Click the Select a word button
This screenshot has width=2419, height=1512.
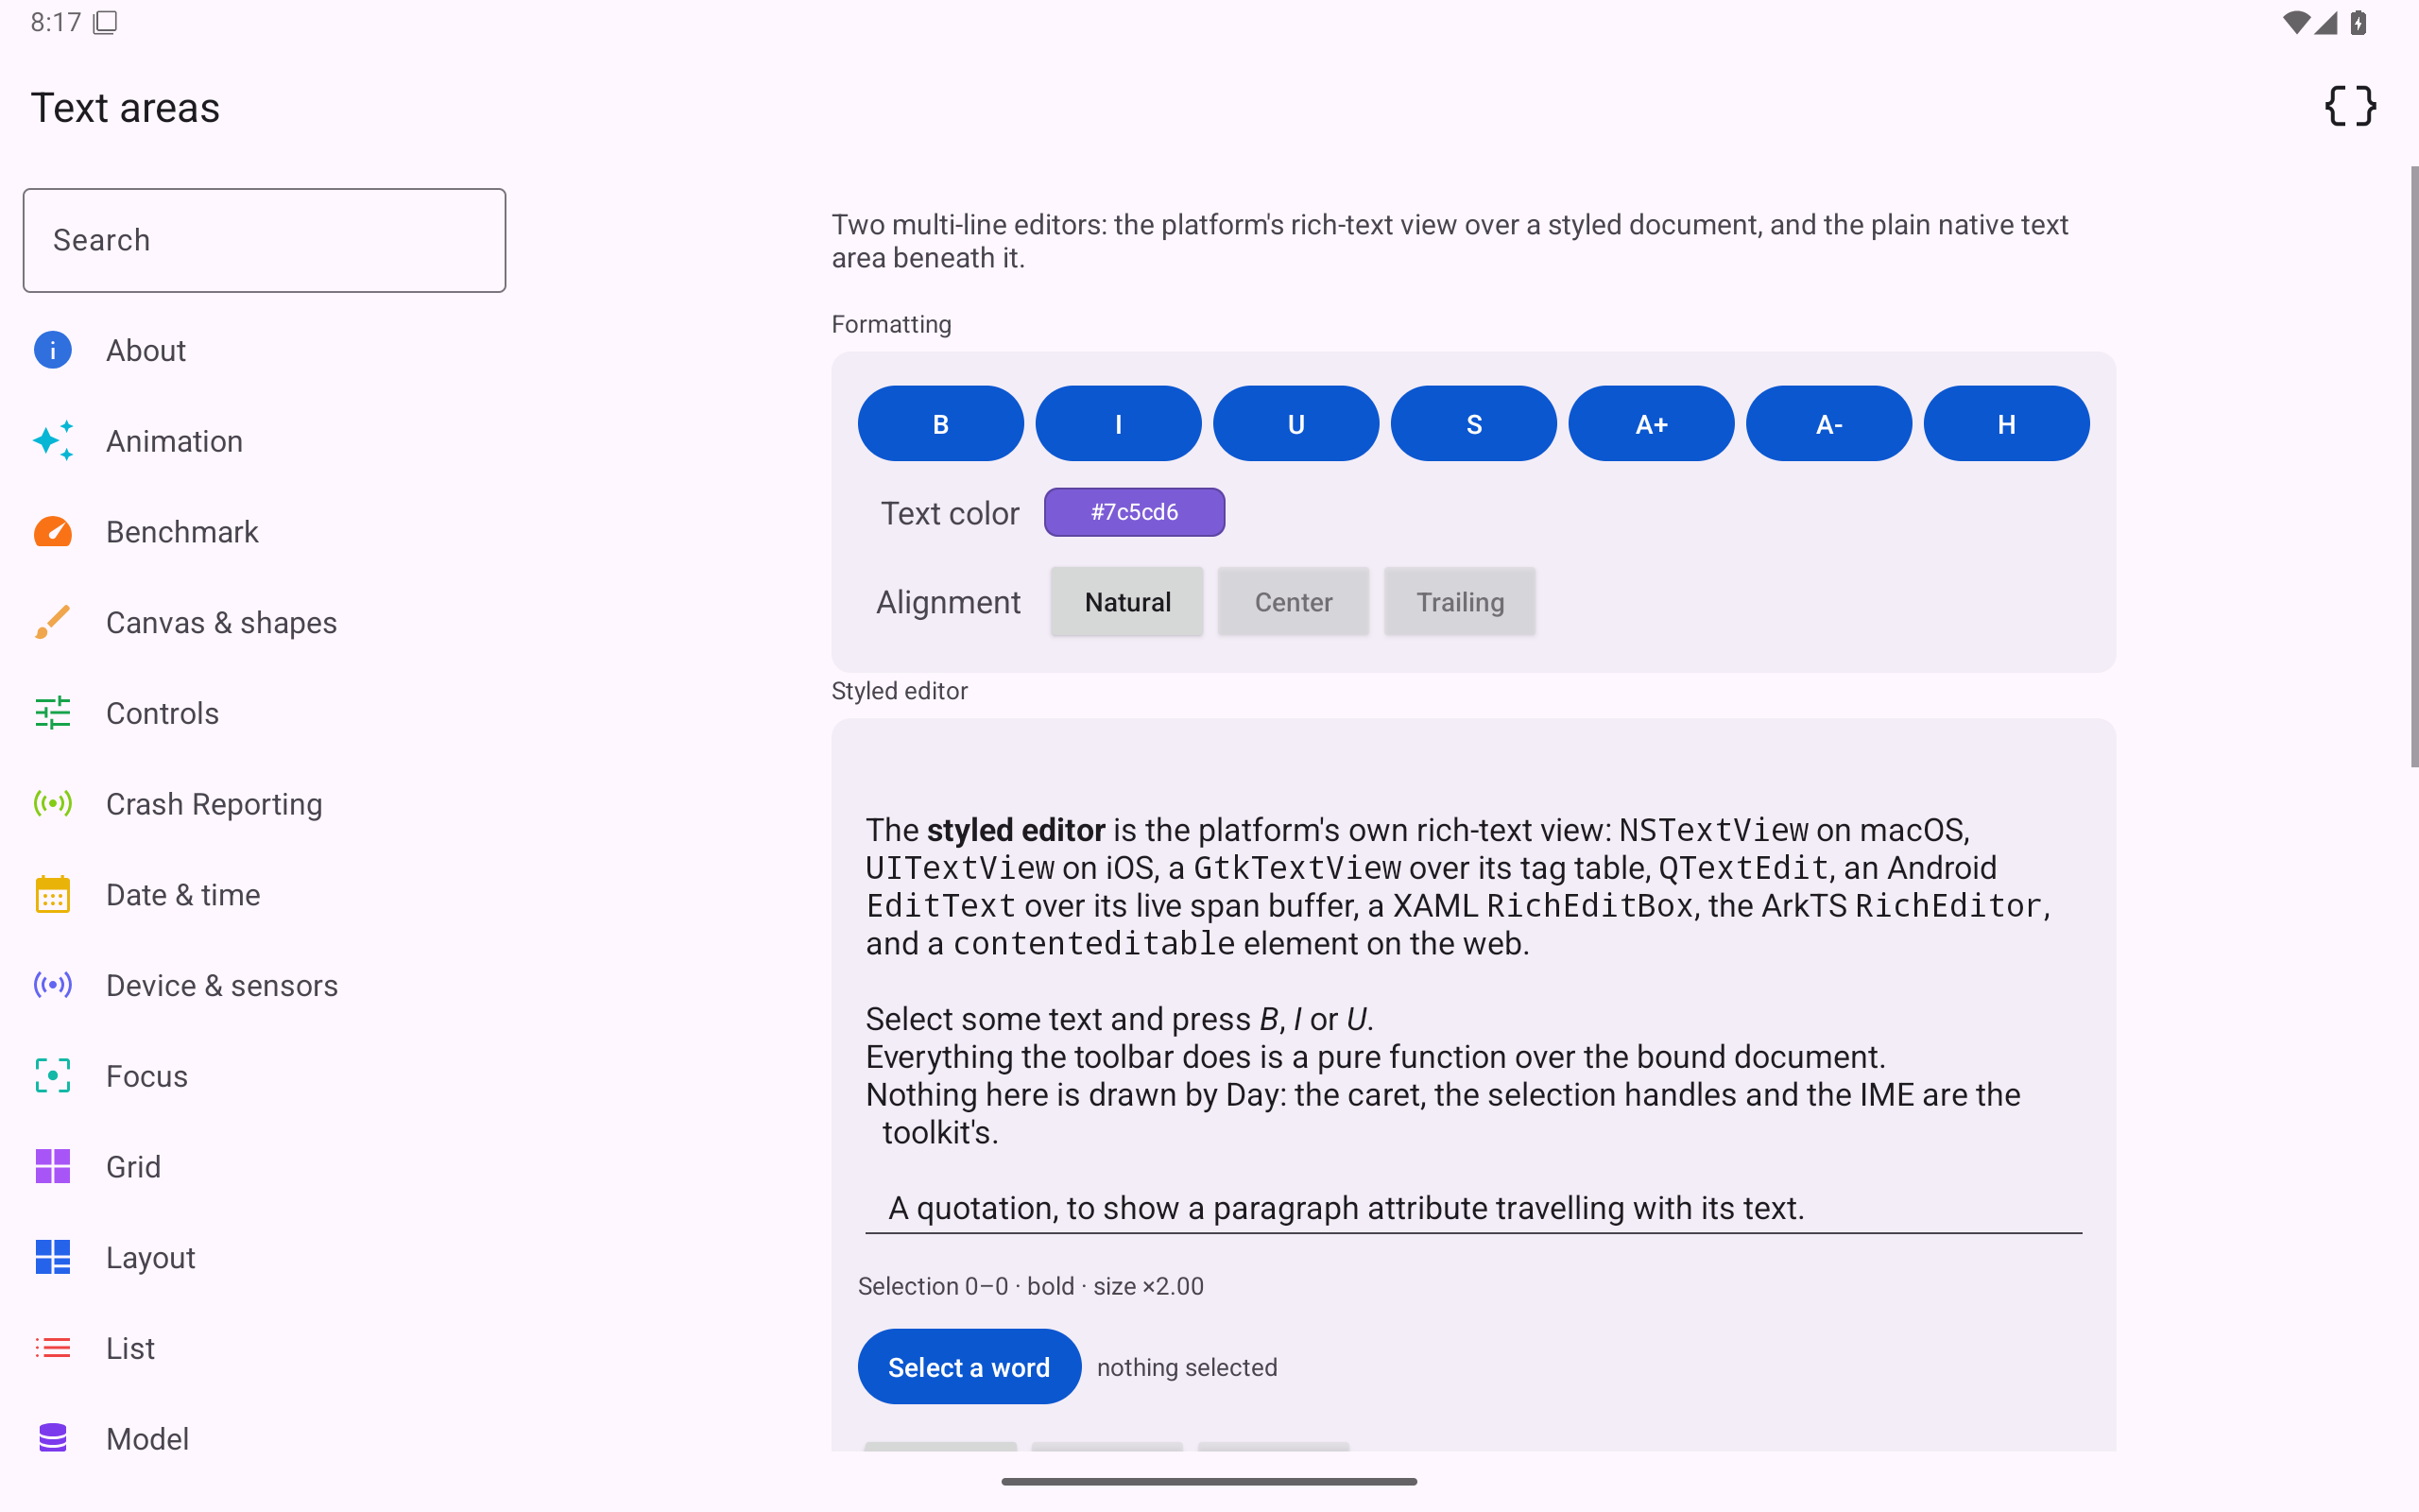point(969,1367)
